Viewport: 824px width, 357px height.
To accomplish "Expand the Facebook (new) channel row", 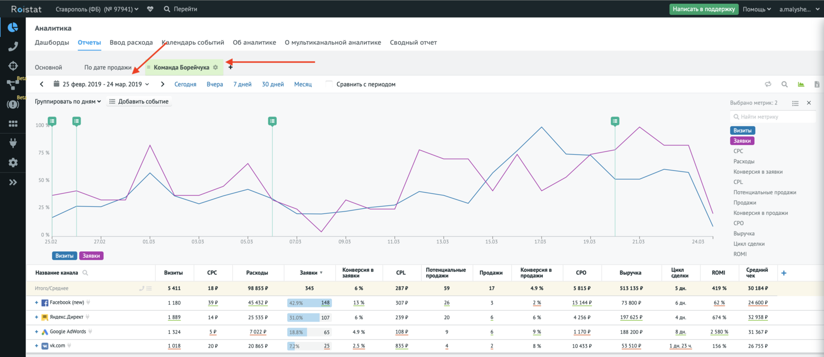I will (36, 303).
